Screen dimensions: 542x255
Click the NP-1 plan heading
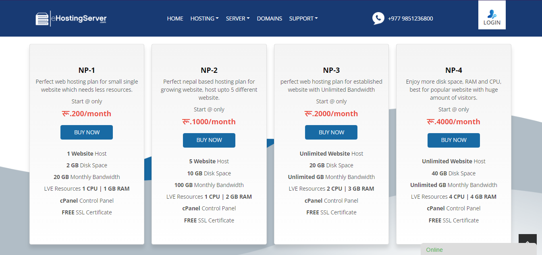click(86, 70)
